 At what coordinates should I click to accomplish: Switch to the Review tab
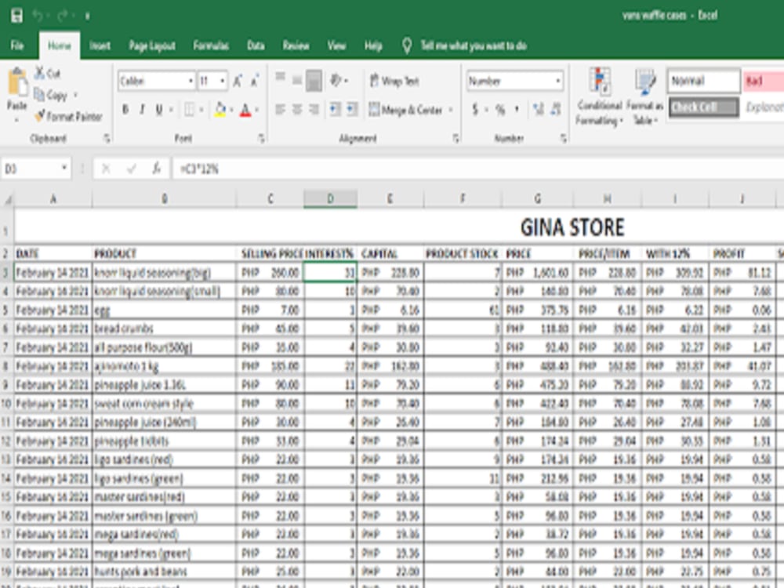pyautogui.click(x=296, y=46)
